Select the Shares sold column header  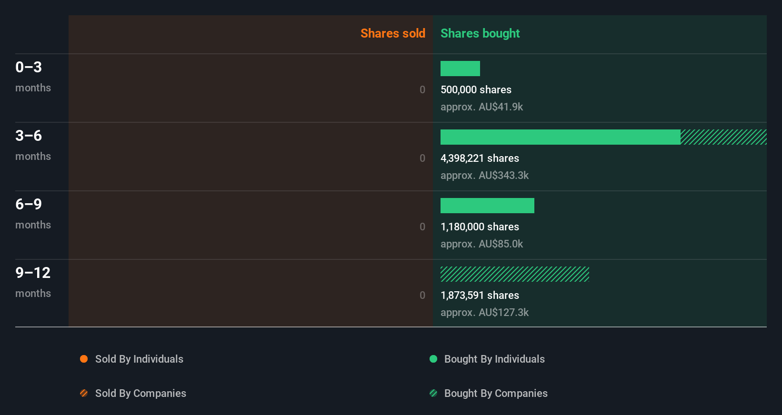click(x=393, y=33)
